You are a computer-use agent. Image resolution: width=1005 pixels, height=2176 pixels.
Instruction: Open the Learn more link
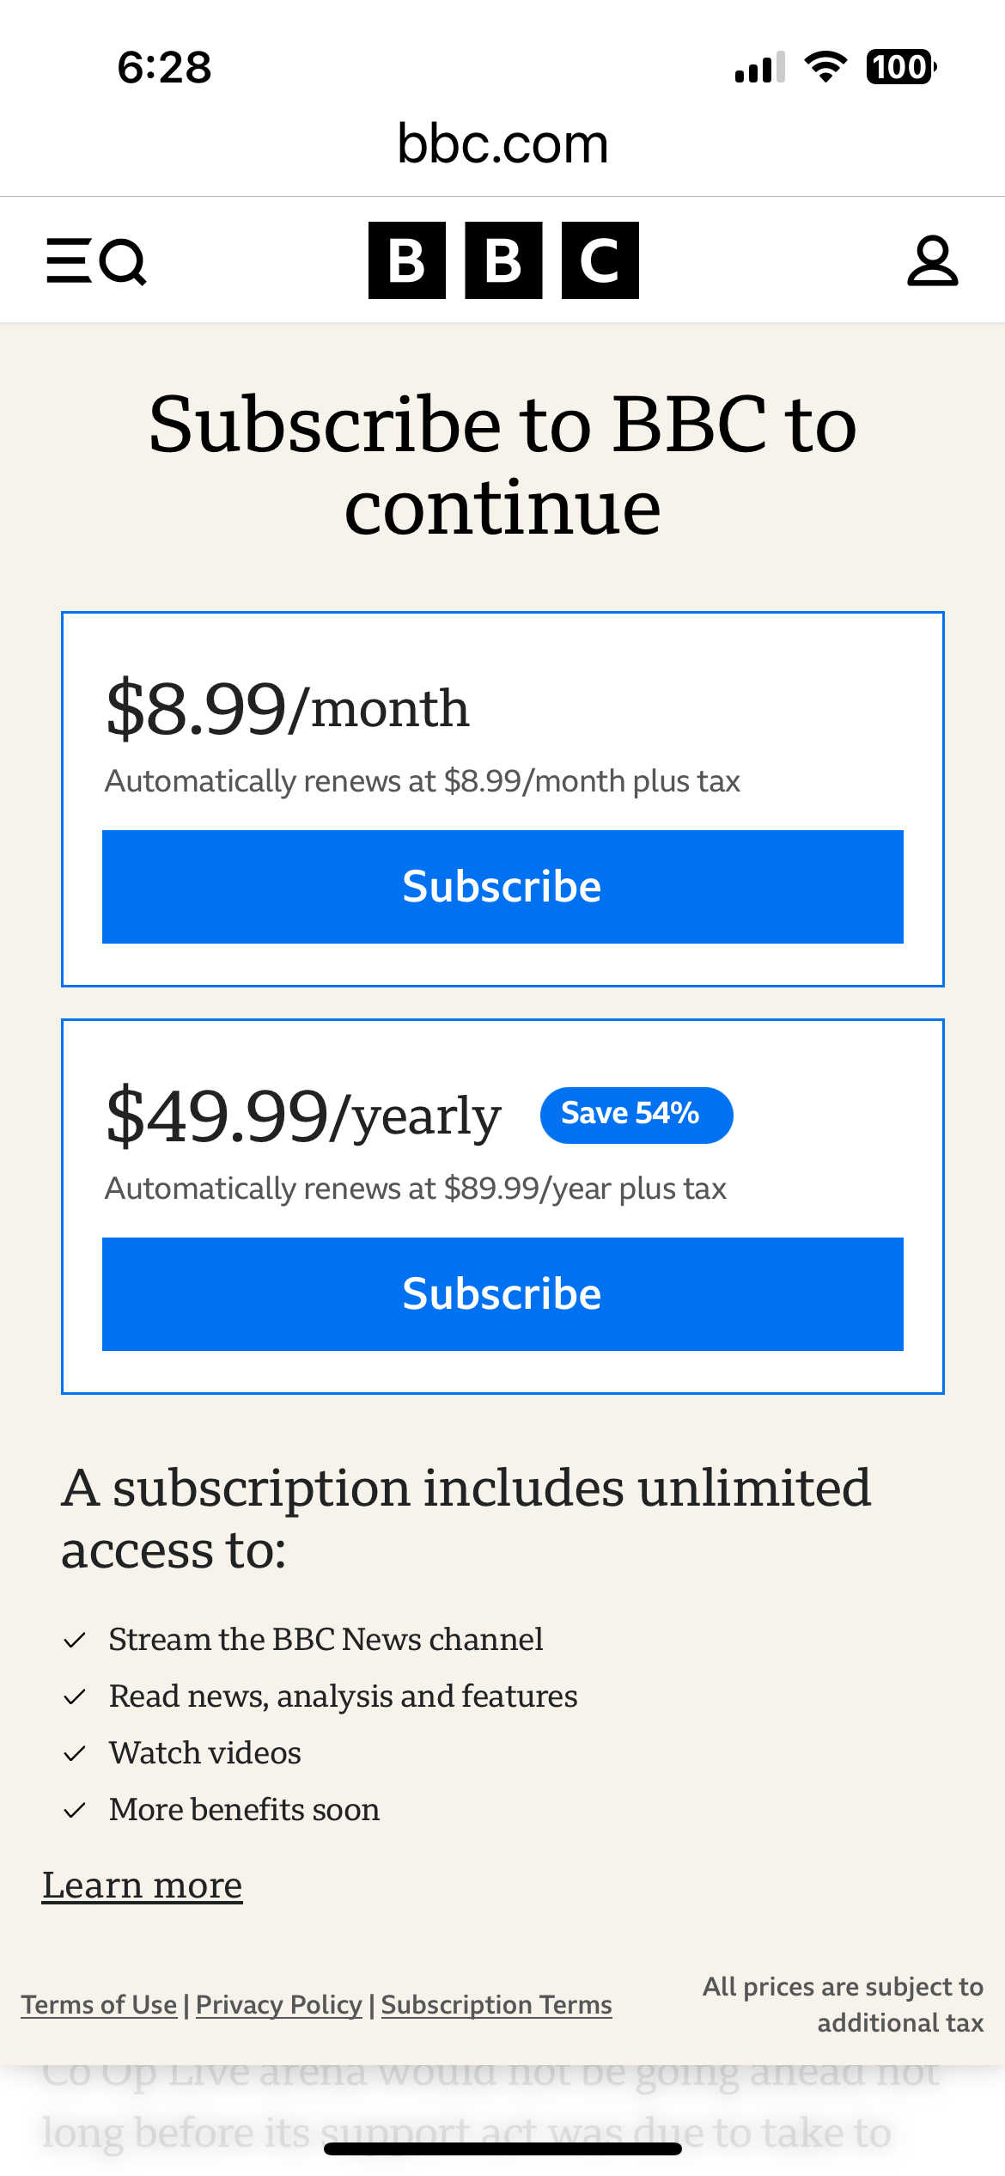pyautogui.click(x=143, y=1886)
